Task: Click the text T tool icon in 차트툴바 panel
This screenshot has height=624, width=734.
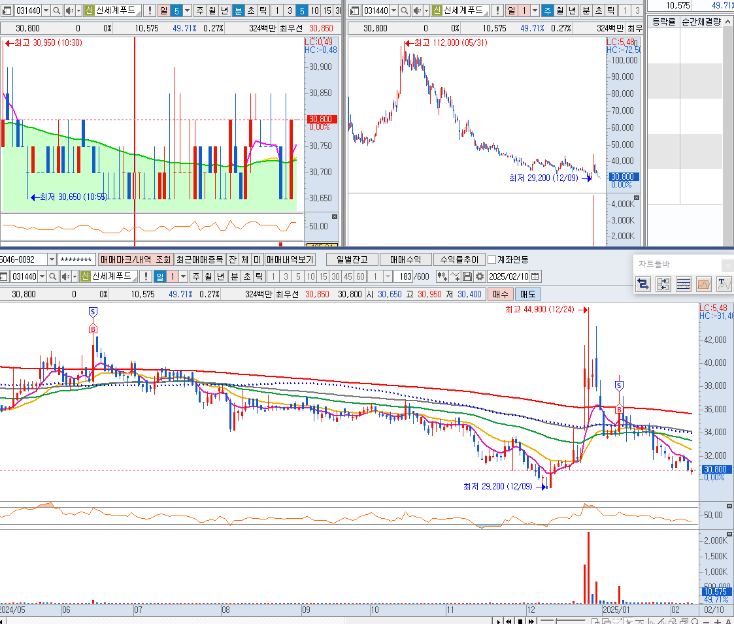Action: click(x=724, y=284)
